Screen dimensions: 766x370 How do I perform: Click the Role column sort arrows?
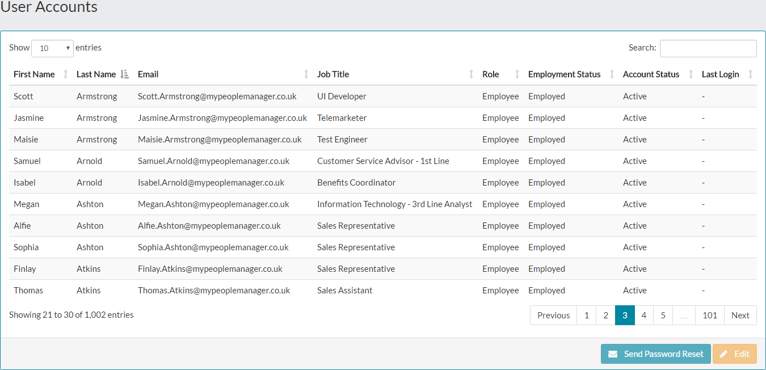(517, 74)
